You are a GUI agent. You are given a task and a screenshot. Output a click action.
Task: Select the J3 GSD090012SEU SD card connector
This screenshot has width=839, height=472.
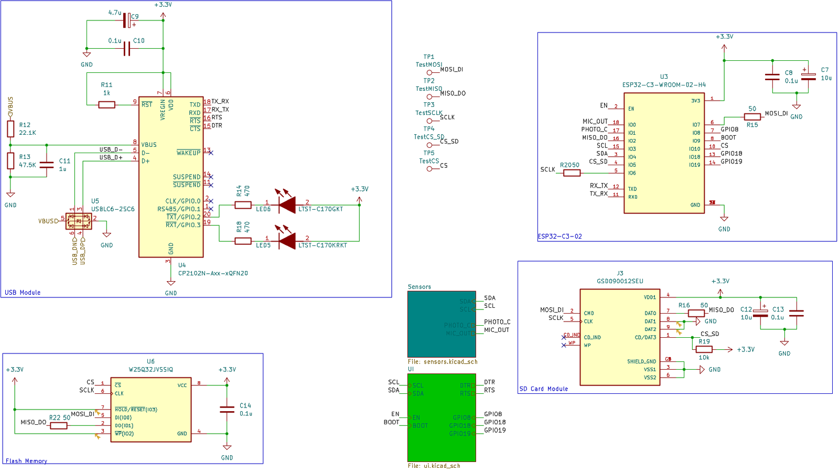[x=620, y=337]
